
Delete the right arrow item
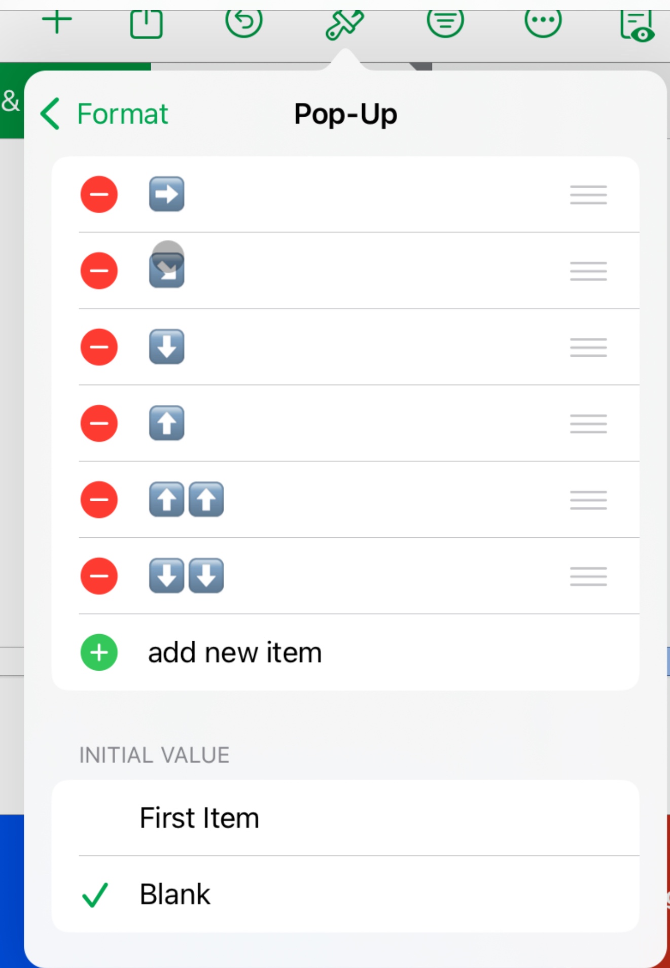(x=99, y=194)
